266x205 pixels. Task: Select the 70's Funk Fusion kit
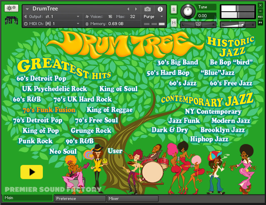[x=49, y=110]
